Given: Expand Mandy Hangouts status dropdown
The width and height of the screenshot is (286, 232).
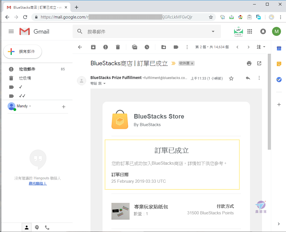Looking at the screenshot, I should [30, 106].
